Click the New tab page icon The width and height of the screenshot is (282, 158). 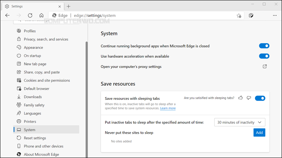coord(19,64)
